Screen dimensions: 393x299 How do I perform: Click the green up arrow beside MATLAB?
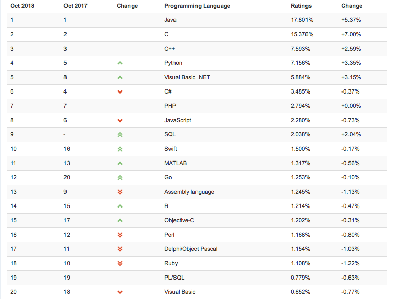pos(120,163)
